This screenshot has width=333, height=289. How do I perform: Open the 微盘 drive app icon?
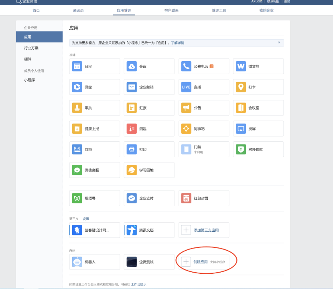[x=77, y=87]
